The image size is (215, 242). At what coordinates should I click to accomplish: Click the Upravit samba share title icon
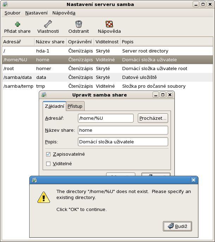[44, 95]
